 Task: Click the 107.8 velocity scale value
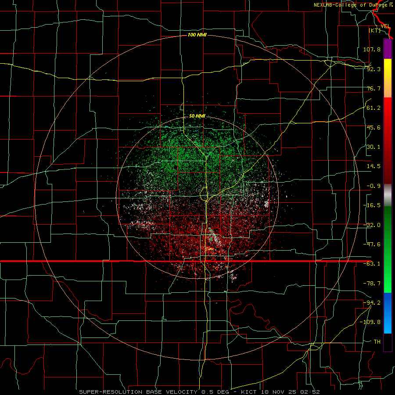tap(372, 49)
